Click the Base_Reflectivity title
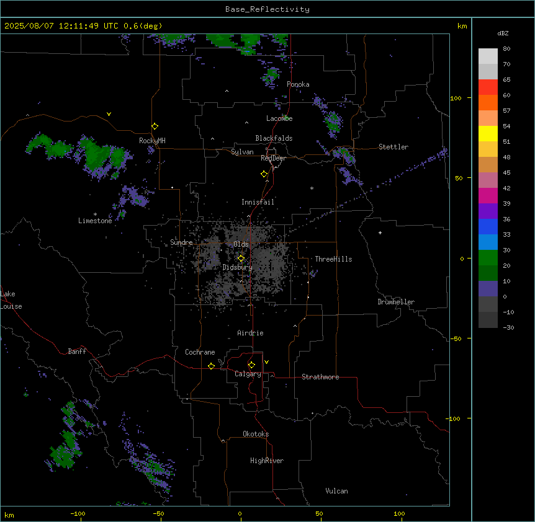 (x=267, y=9)
